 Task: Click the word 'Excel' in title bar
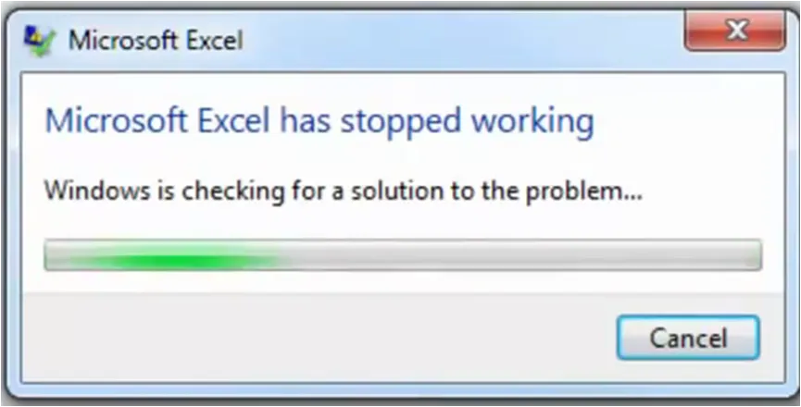pyautogui.click(x=215, y=41)
